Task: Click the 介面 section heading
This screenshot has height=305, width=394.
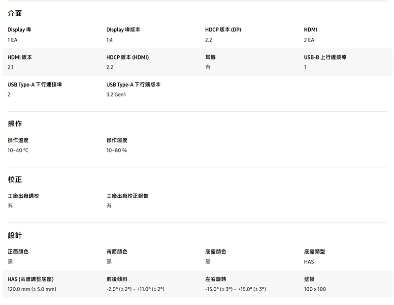Action: [15, 13]
